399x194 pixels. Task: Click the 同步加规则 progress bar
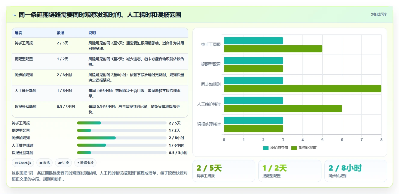coord(121,138)
